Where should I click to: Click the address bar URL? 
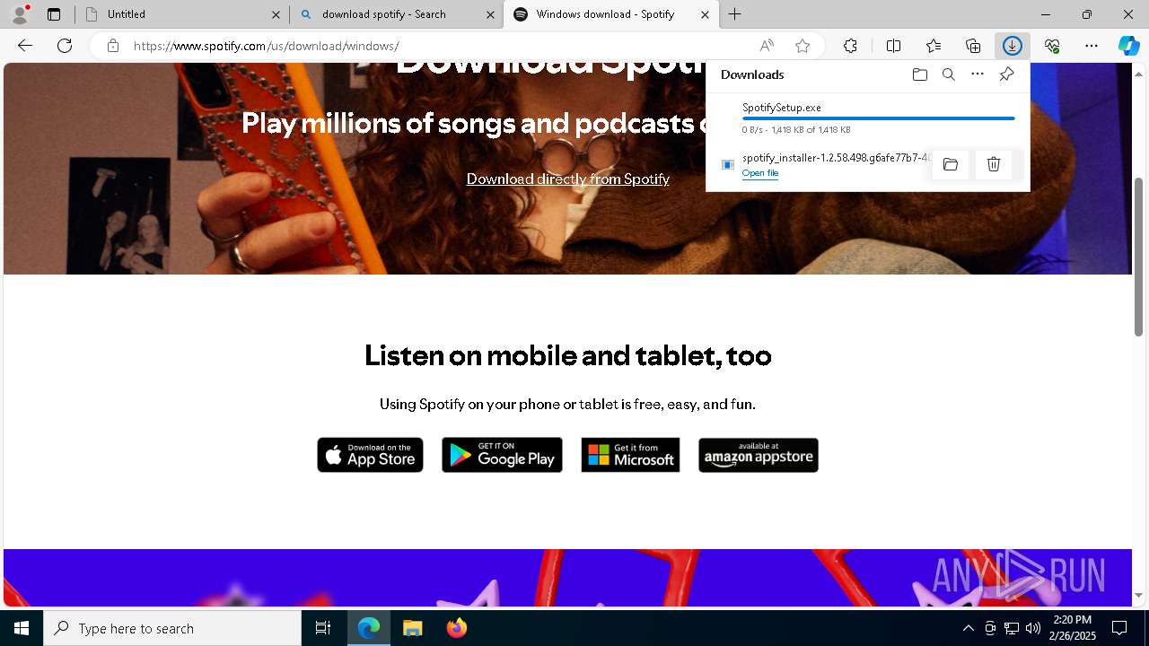click(x=267, y=46)
